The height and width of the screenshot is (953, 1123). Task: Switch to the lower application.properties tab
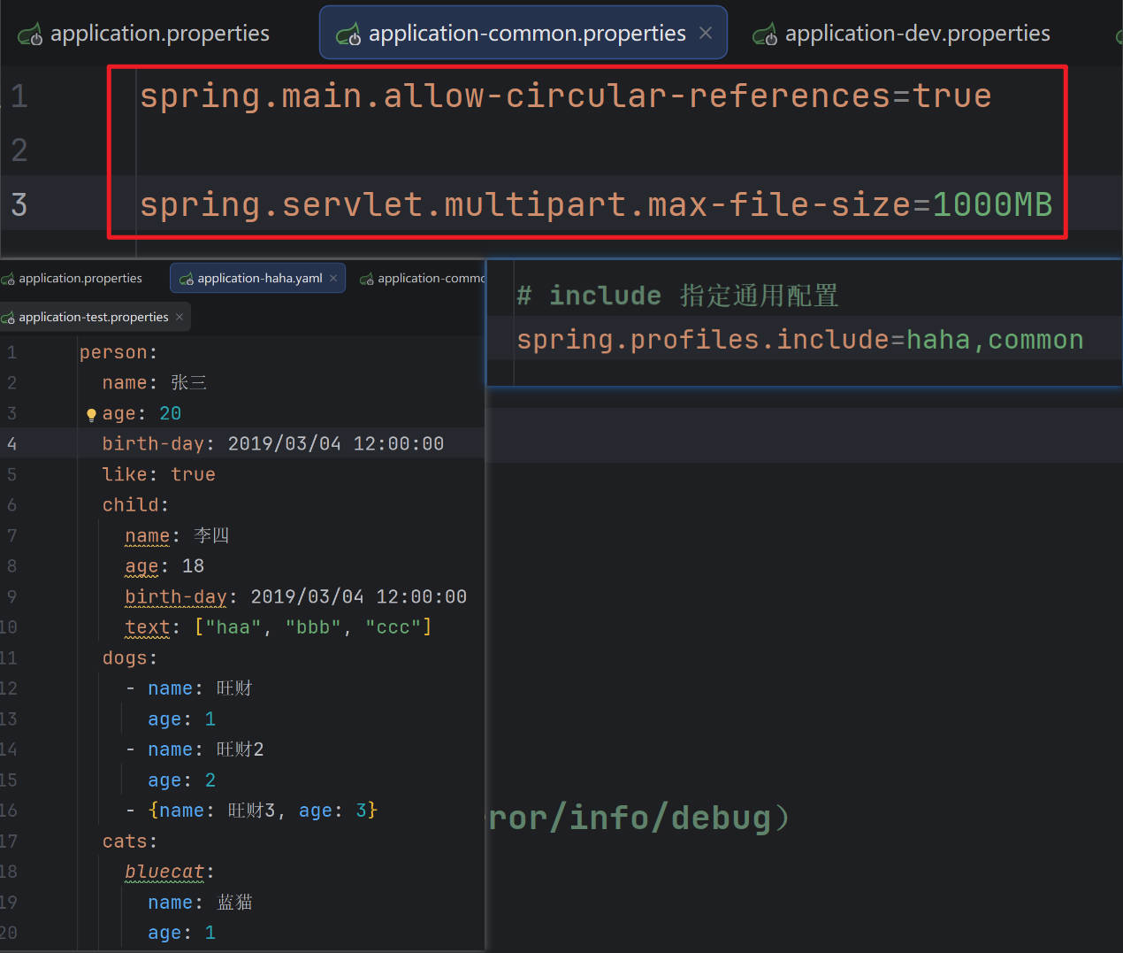click(78, 278)
